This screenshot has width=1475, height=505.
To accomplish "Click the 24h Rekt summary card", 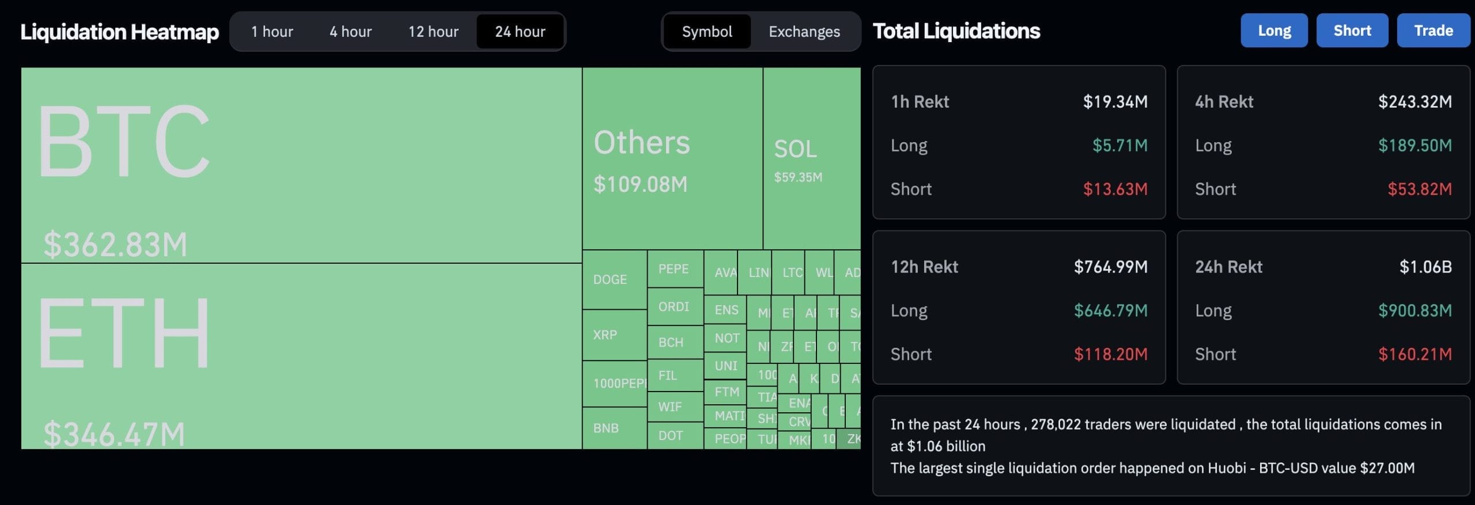I will [1324, 309].
